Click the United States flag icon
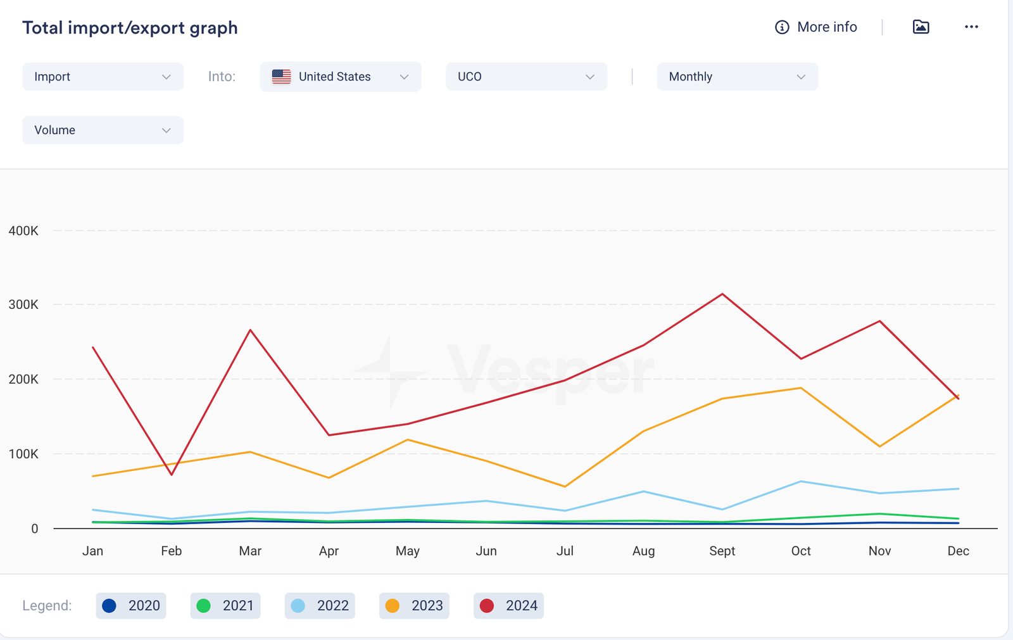This screenshot has height=640, width=1013. point(281,77)
